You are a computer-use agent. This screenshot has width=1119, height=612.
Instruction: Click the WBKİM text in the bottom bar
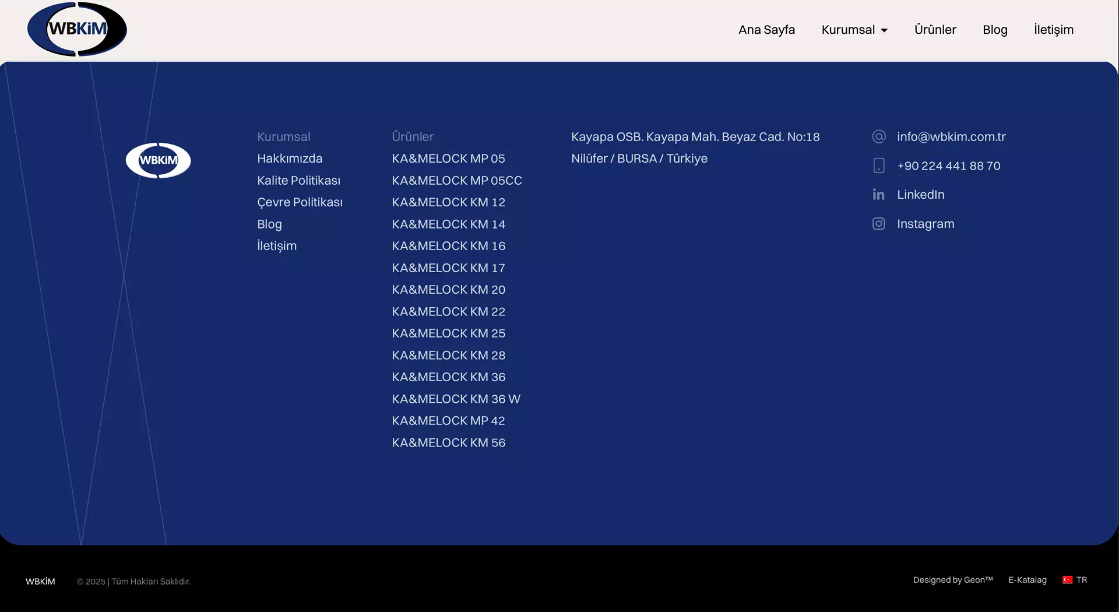(40, 582)
